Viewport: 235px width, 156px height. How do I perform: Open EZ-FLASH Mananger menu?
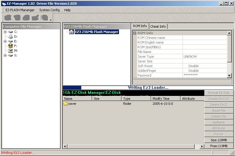click(20, 10)
